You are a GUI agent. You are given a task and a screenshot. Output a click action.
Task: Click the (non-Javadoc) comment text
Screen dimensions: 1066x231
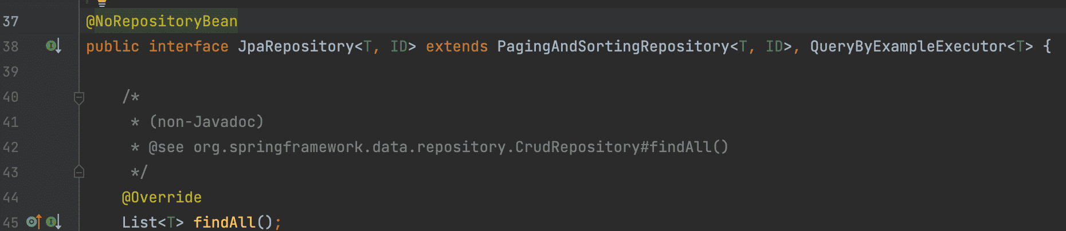(x=206, y=122)
